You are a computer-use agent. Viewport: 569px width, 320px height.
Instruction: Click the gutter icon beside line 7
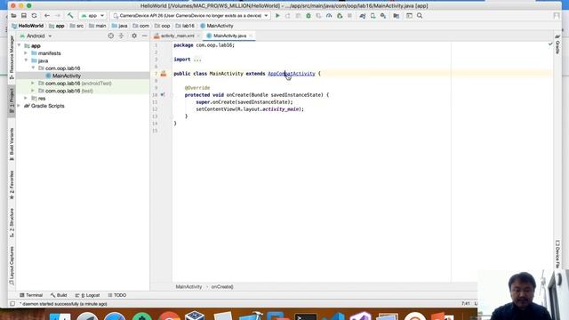(x=164, y=74)
